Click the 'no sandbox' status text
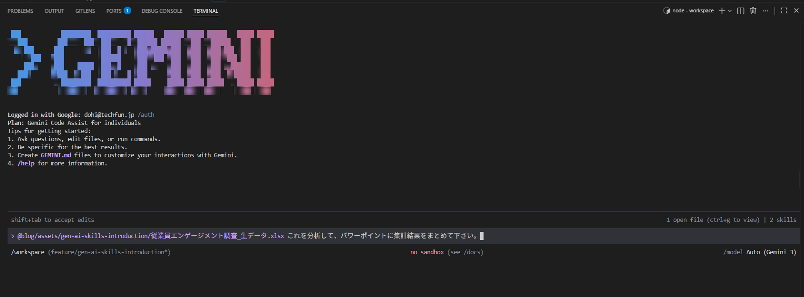 427,252
